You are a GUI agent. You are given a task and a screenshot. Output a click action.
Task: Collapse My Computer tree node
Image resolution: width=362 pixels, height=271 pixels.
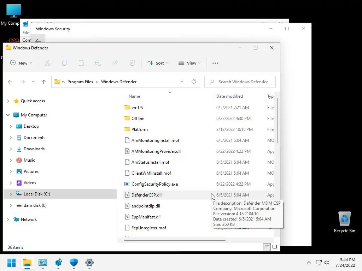point(8,115)
